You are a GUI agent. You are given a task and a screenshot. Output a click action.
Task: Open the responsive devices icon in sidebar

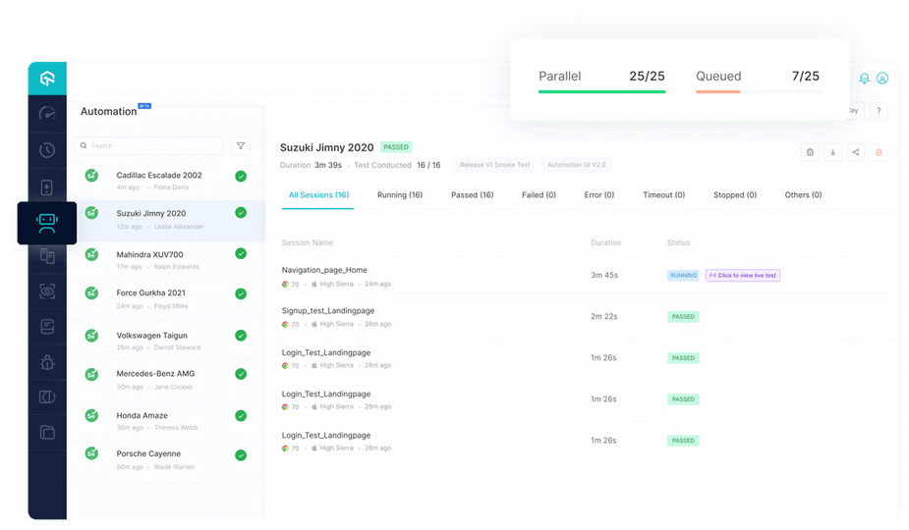tap(47, 255)
